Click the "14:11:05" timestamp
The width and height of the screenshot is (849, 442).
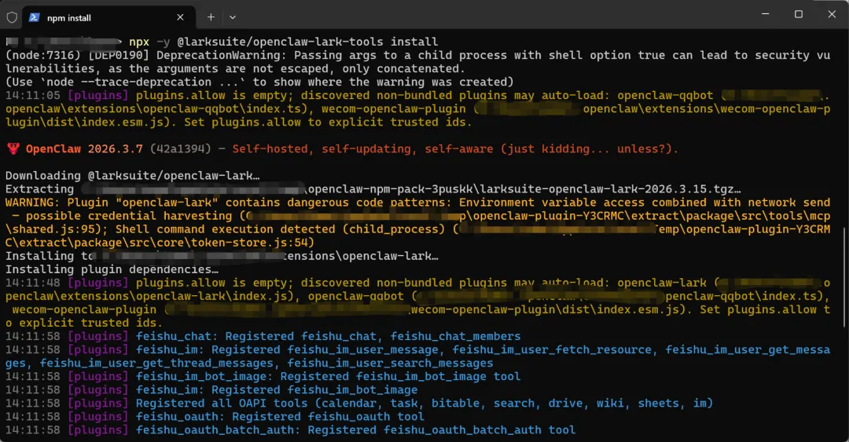33,95
